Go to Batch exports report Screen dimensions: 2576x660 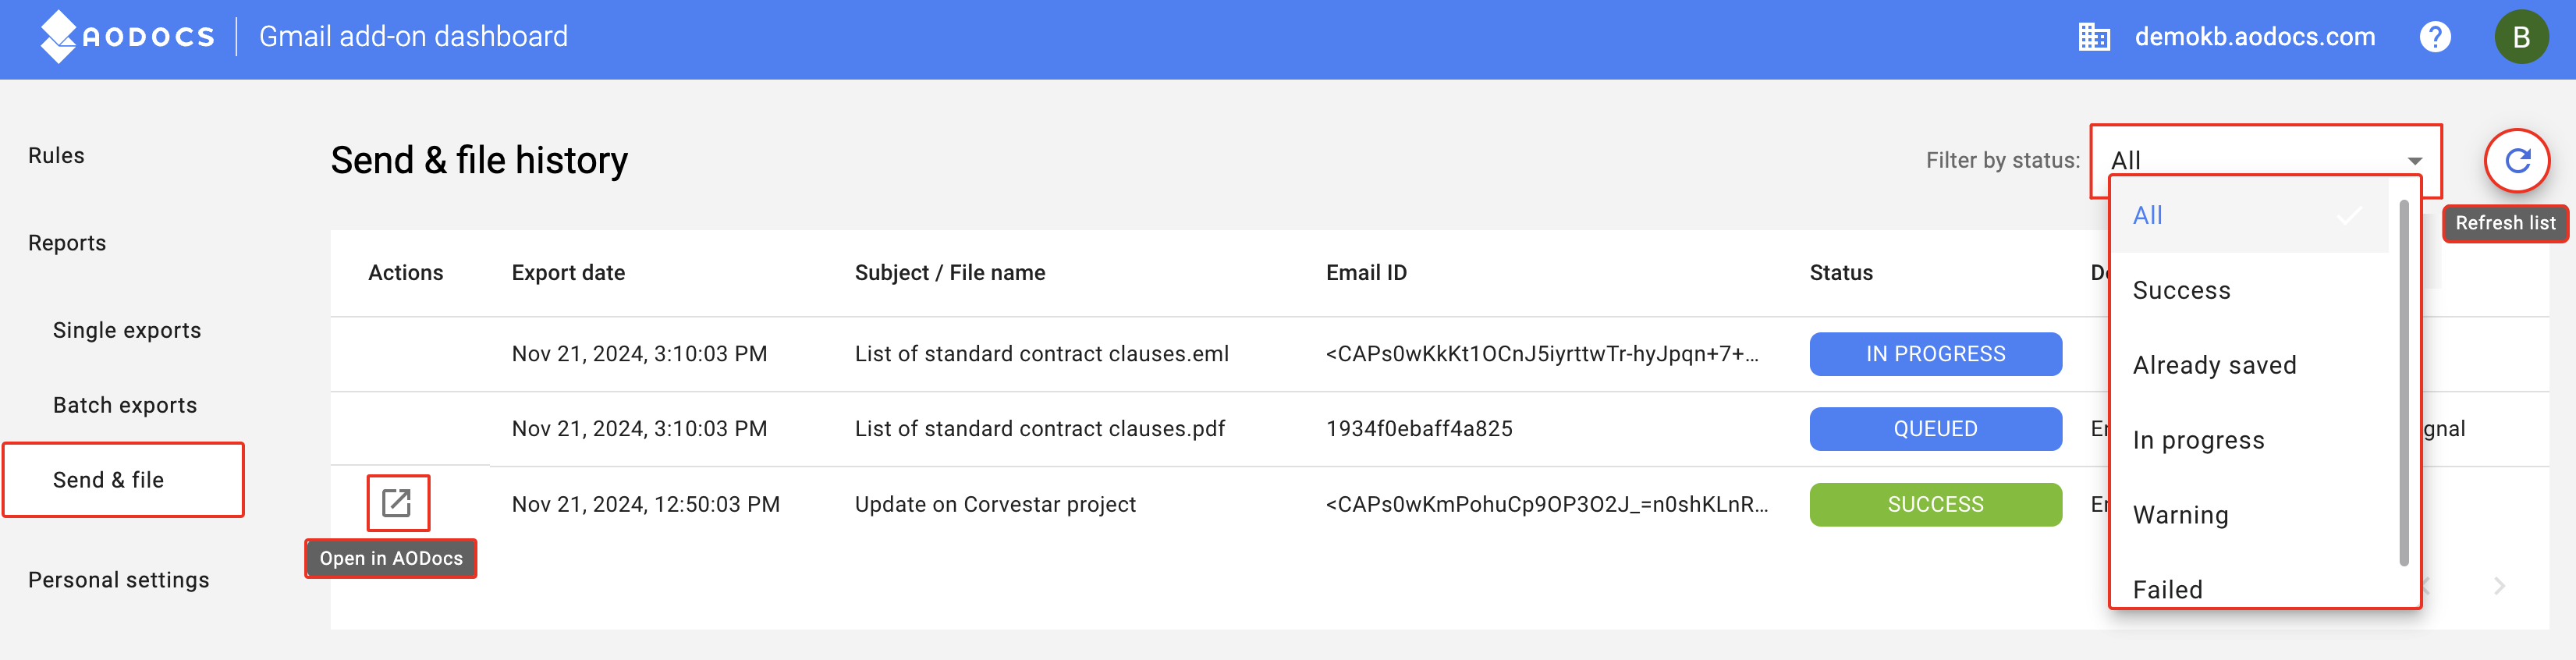click(x=125, y=405)
